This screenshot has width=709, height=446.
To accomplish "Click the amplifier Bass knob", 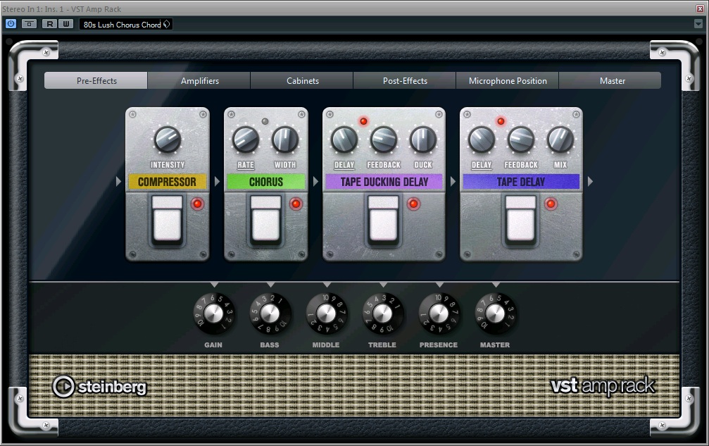I will coord(270,314).
